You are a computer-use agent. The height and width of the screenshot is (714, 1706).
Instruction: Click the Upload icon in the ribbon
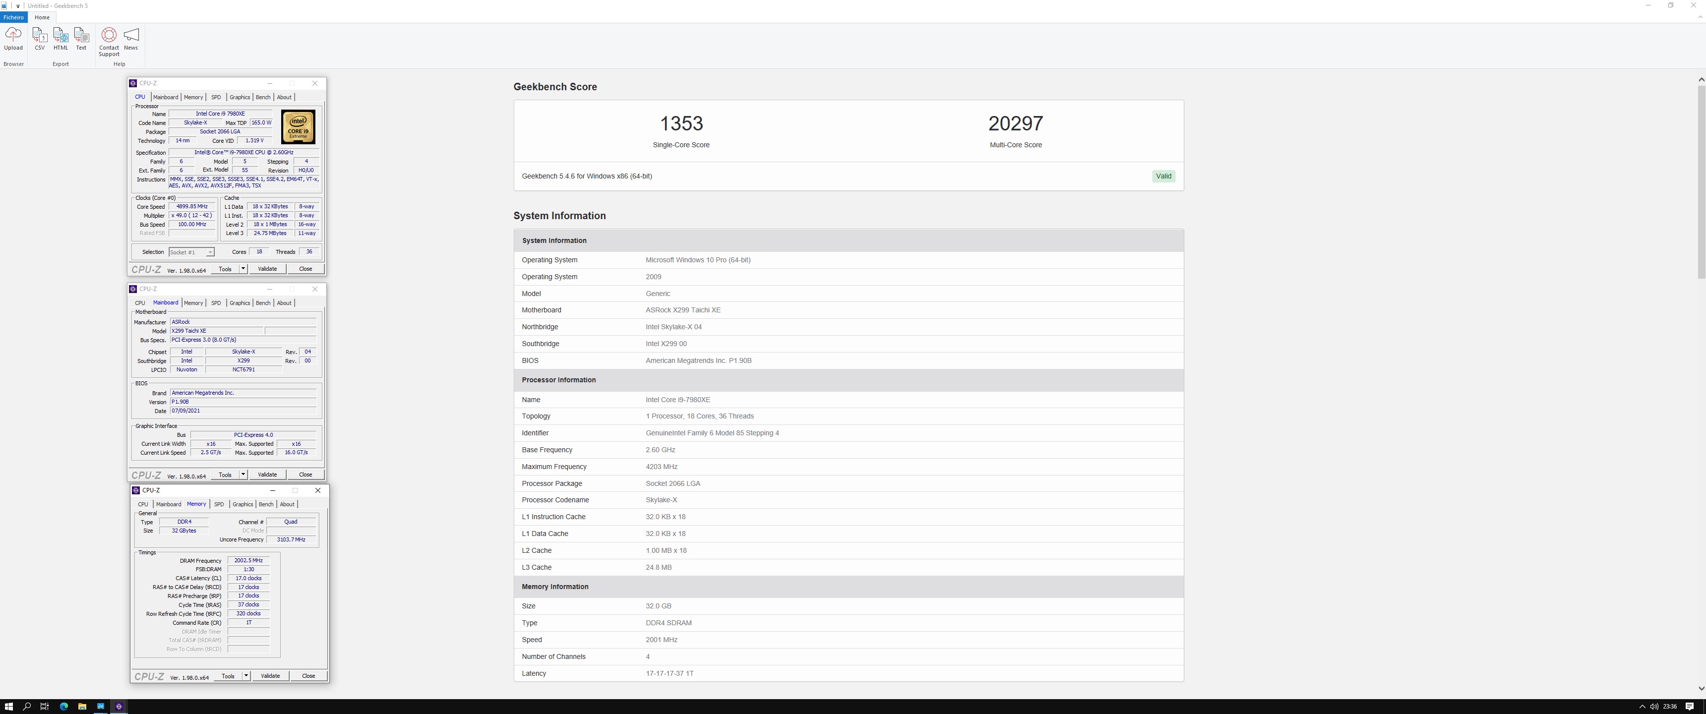pos(13,38)
